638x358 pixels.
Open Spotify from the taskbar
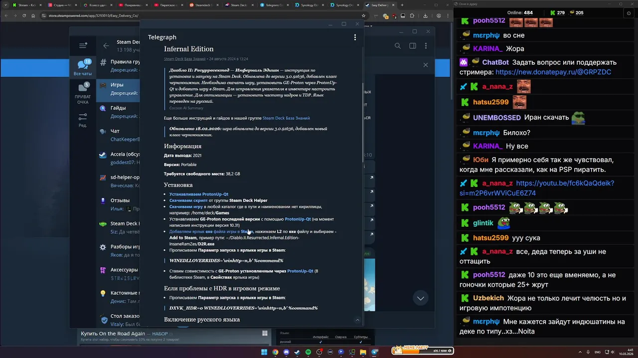coord(308,352)
